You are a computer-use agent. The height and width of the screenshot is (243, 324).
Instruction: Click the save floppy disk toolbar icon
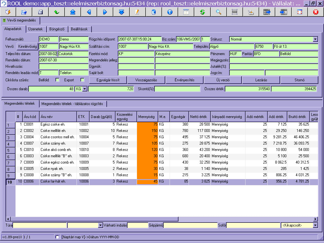pos(40,12)
